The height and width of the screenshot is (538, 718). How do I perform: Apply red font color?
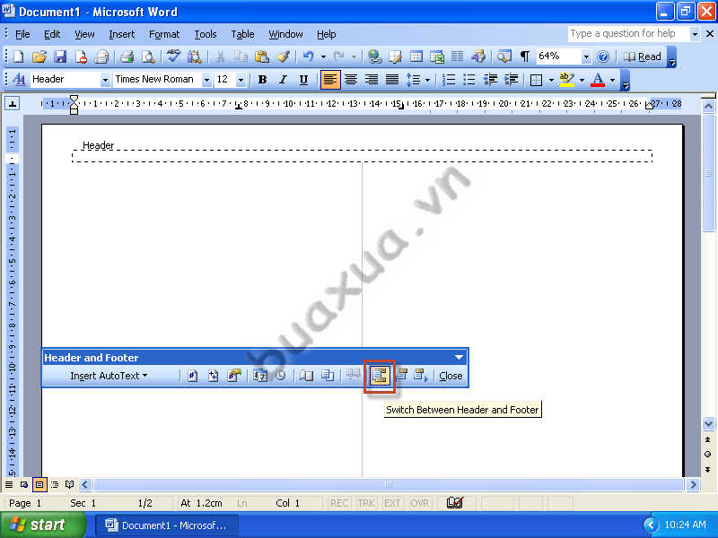coord(598,80)
